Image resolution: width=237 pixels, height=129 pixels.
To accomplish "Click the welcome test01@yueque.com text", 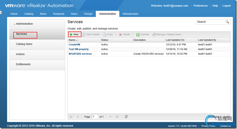I will click(x=170, y=6).
